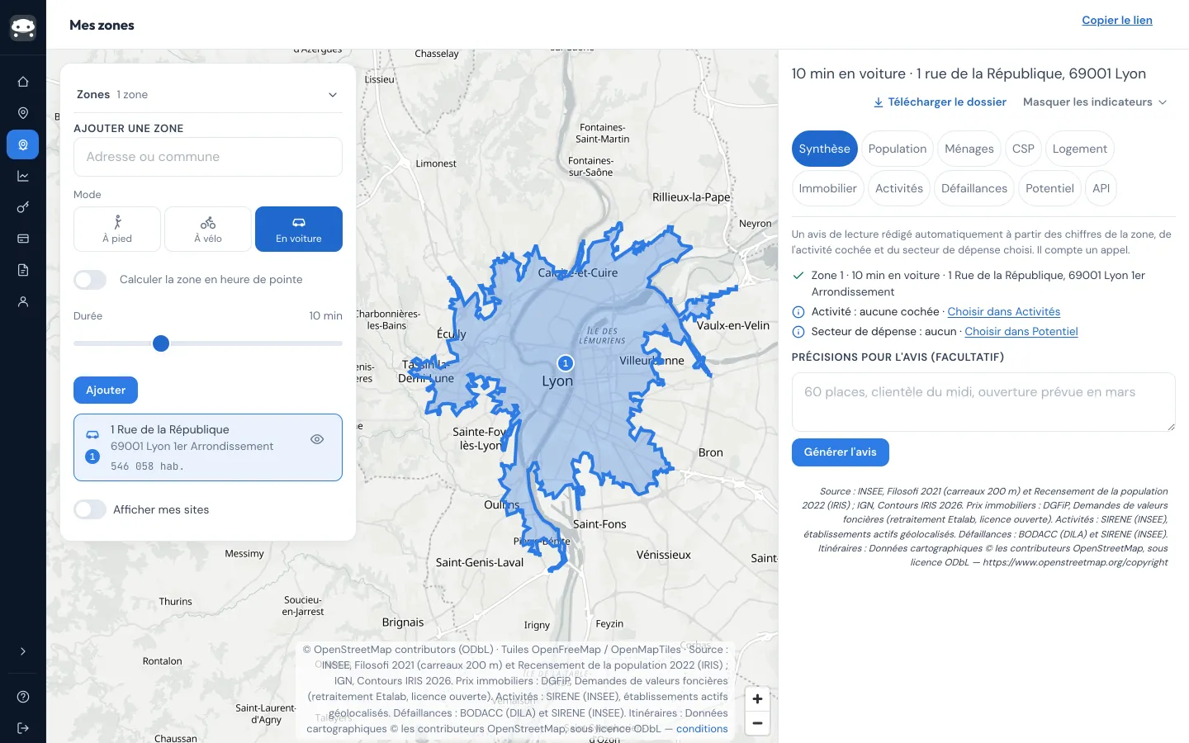Switch to the Synthèse tab

tap(824, 149)
